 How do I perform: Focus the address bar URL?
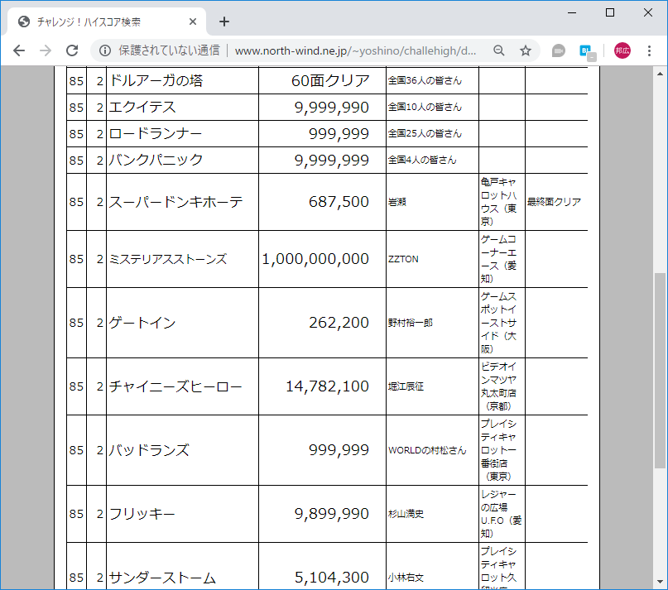tap(355, 50)
